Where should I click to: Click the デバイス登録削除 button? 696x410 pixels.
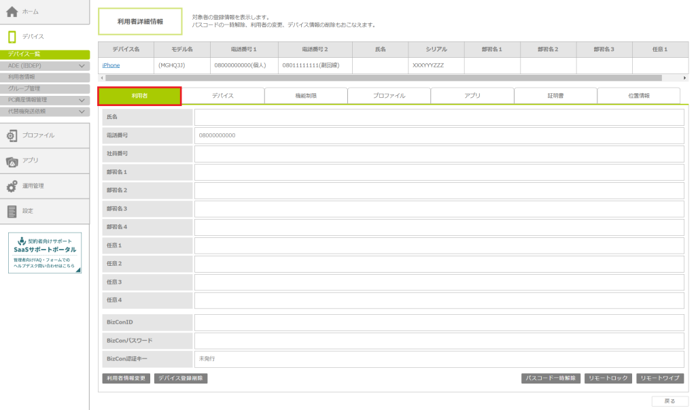click(x=181, y=378)
